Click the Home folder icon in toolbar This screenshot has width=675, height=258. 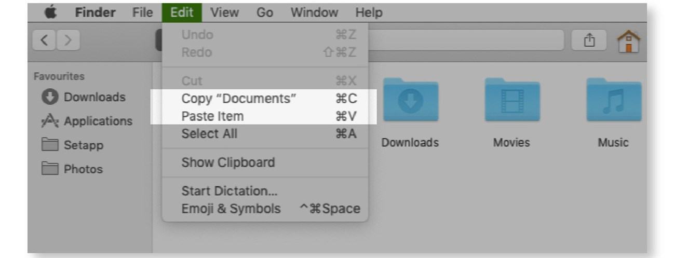[628, 40]
